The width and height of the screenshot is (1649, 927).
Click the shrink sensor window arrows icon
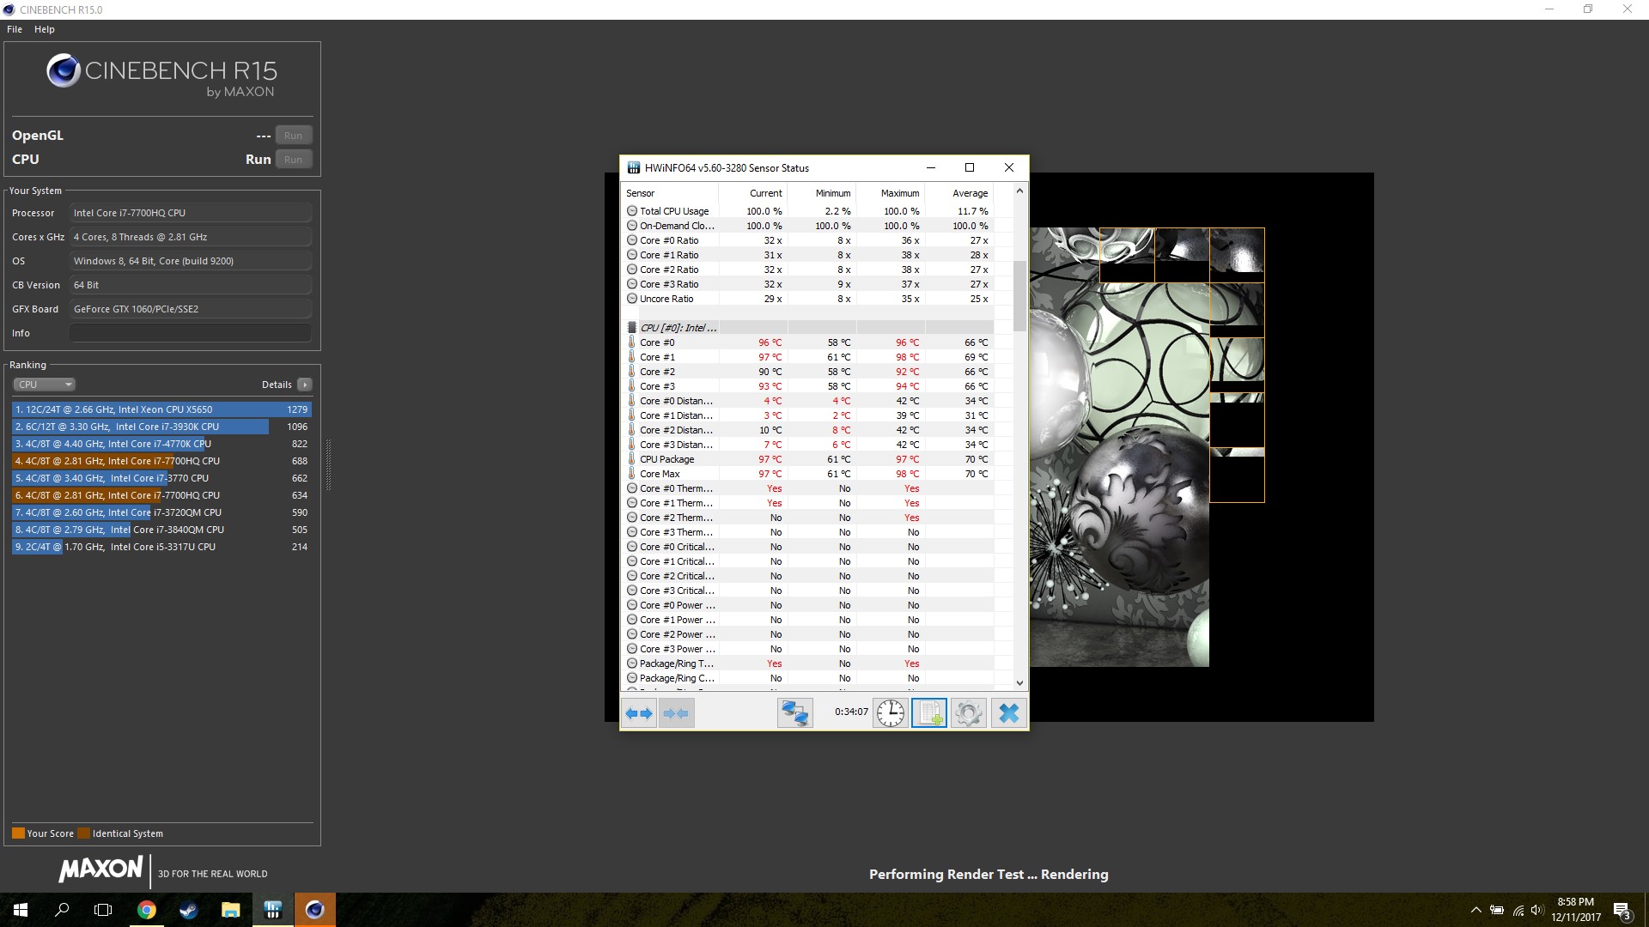coord(676,713)
